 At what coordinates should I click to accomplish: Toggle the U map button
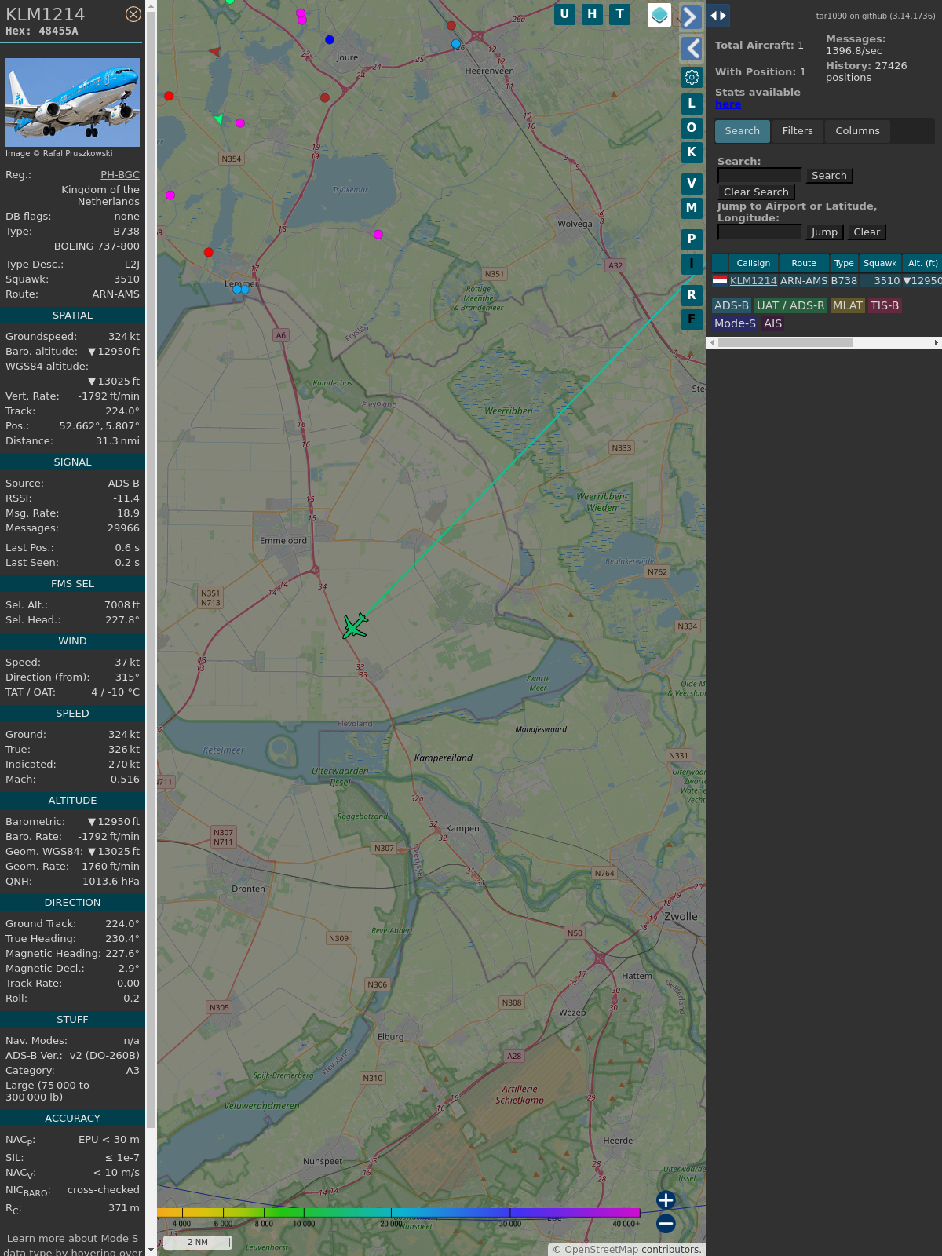click(x=564, y=14)
